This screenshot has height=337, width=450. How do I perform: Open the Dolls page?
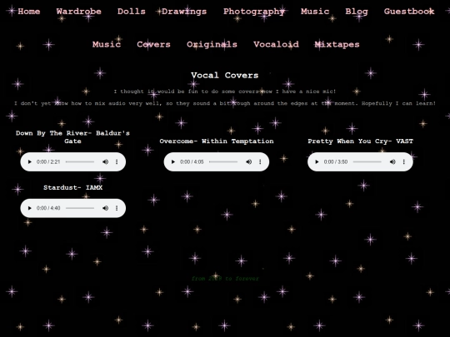coord(132,12)
